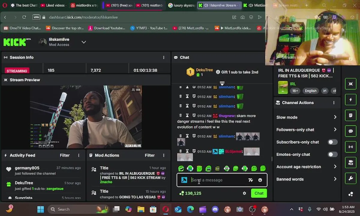
Task: Click the three-dots cluster icon below the wrench
Action: point(351,194)
